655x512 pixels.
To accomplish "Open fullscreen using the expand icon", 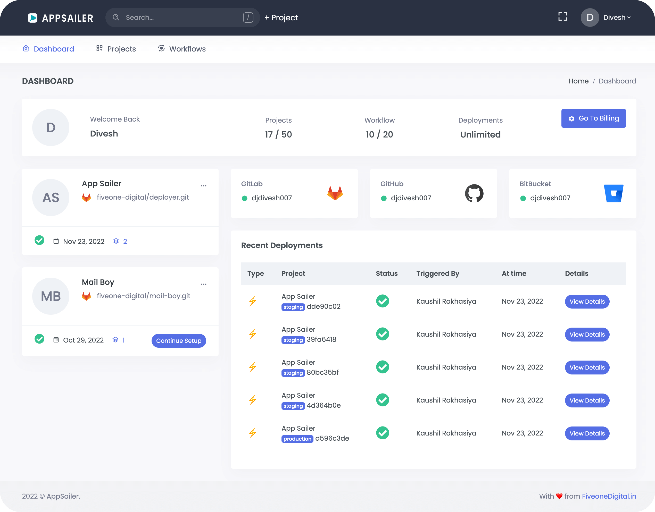I will (x=562, y=17).
